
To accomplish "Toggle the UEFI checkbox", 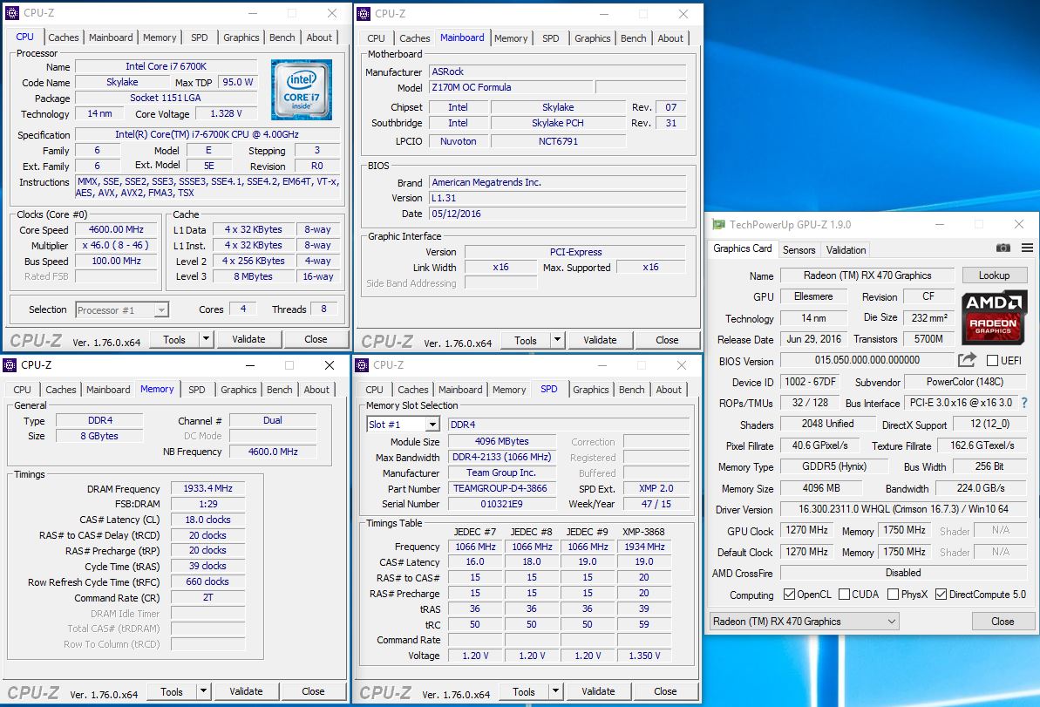I will point(992,361).
